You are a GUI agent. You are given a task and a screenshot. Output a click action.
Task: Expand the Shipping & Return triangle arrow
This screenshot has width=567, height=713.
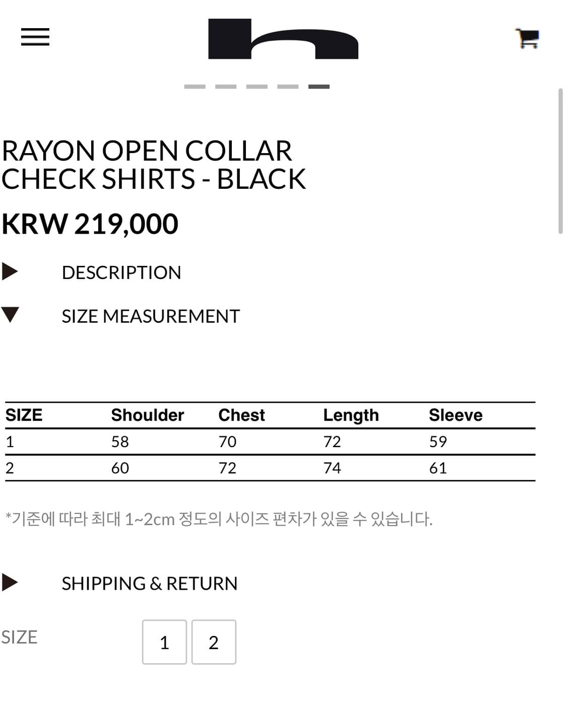coord(10,582)
